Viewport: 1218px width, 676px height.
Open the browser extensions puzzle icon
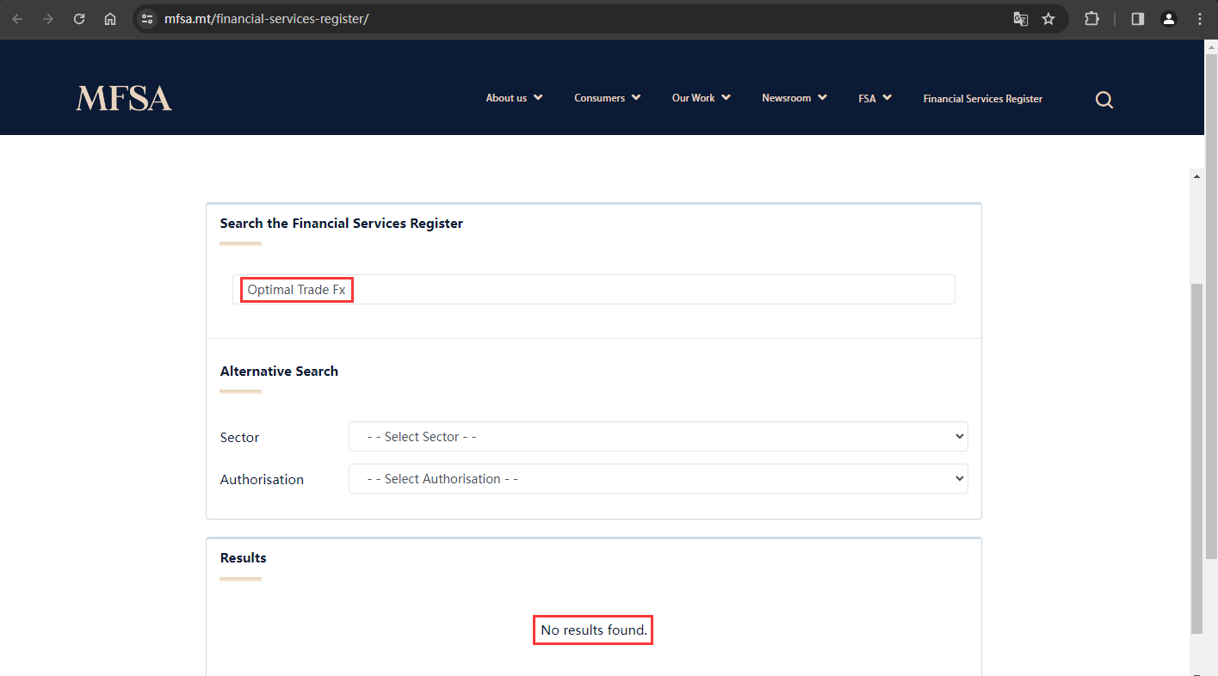[x=1091, y=19]
